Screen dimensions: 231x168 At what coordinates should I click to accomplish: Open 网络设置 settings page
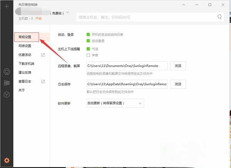click(x=25, y=46)
